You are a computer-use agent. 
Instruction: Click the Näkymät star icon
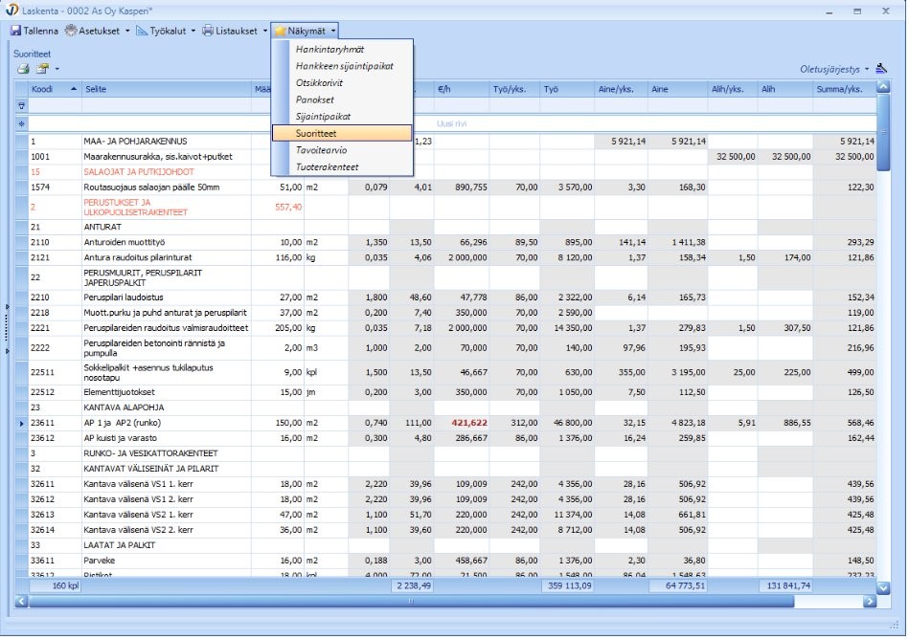click(x=281, y=31)
